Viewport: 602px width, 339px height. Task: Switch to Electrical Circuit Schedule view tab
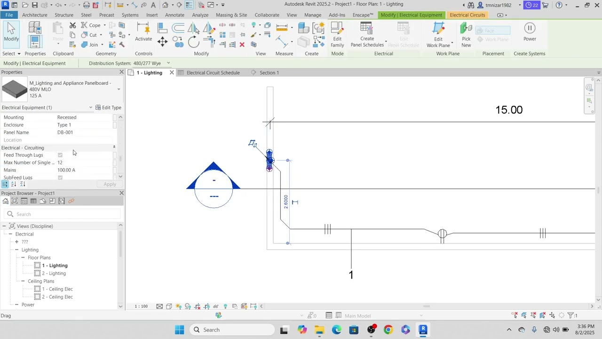point(213,73)
